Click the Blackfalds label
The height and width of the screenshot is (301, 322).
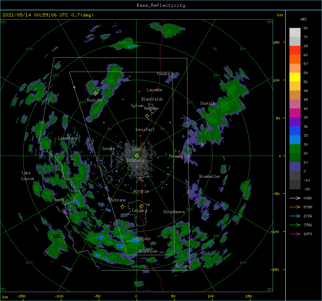(x=152, y=99)
